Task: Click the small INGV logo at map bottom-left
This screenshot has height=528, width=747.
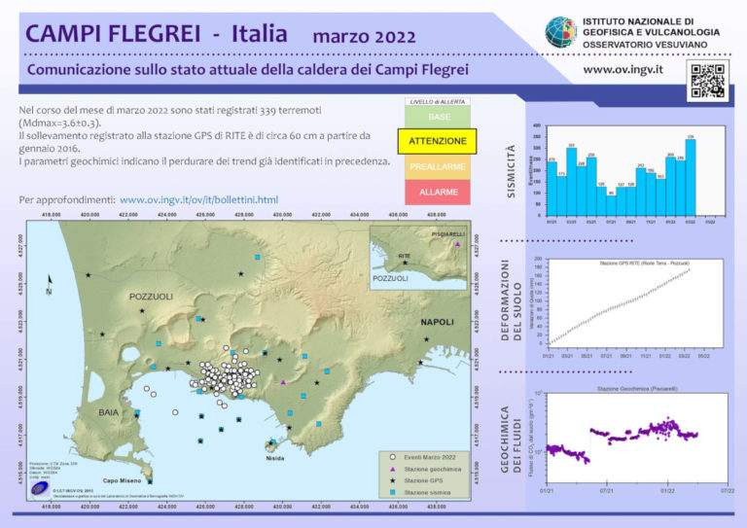Action: point(39,488)
